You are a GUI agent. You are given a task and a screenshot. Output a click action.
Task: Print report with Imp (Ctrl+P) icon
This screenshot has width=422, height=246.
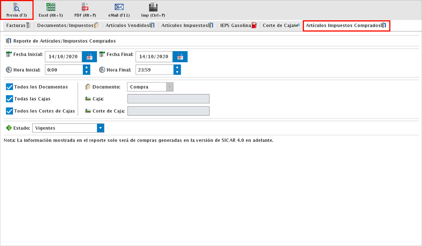(x=153, y=10)
